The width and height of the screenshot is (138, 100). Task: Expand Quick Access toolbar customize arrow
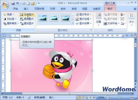coord(39,3)
